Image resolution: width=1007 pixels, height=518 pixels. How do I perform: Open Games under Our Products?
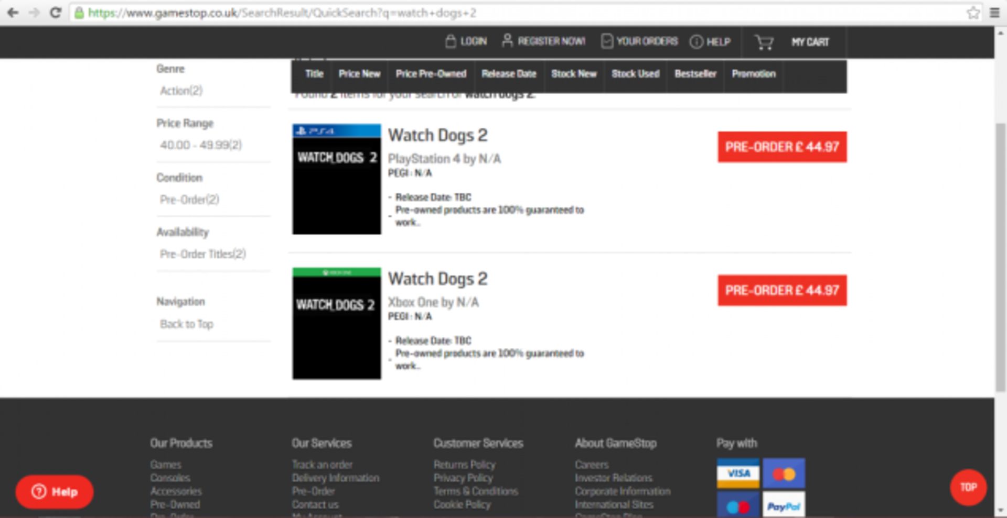[x=166, y=465]
